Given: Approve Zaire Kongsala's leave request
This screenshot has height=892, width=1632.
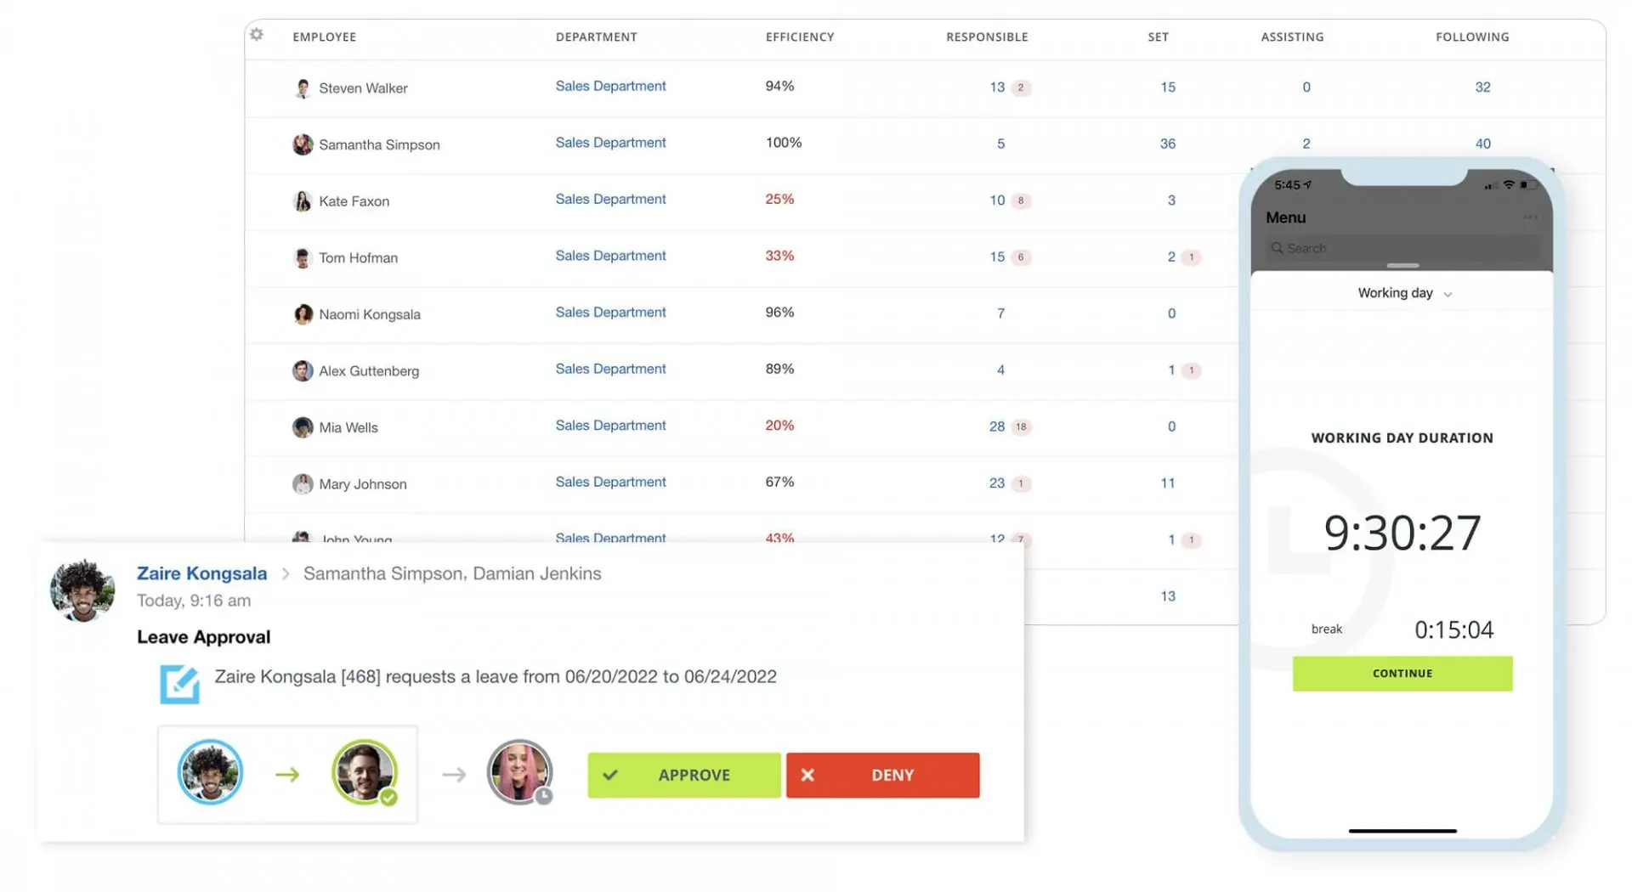Looking at the screenshot, I should click(x=683, y=775).
